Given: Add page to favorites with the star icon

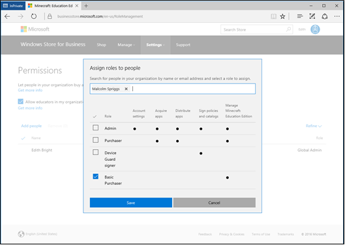Looking at the screenshot, I should pos(282,16).
